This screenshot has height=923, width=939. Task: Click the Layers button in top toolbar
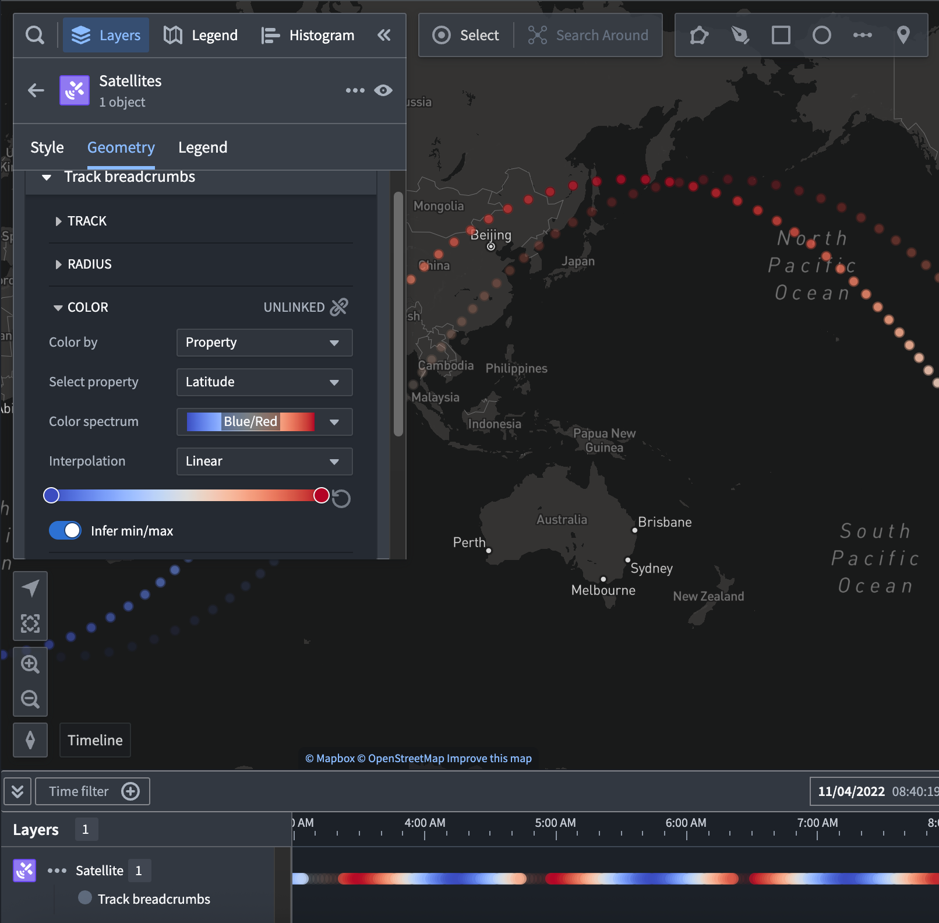(106, 36)
